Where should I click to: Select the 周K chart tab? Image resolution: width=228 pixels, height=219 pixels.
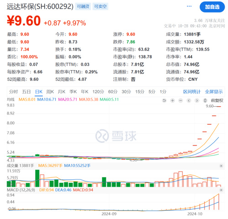tap(50, 92)
